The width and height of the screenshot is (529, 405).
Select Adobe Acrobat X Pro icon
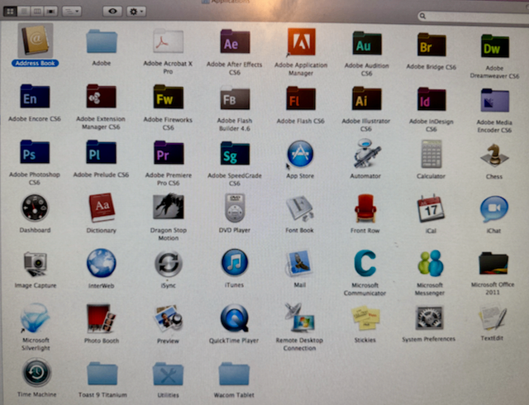168,41
